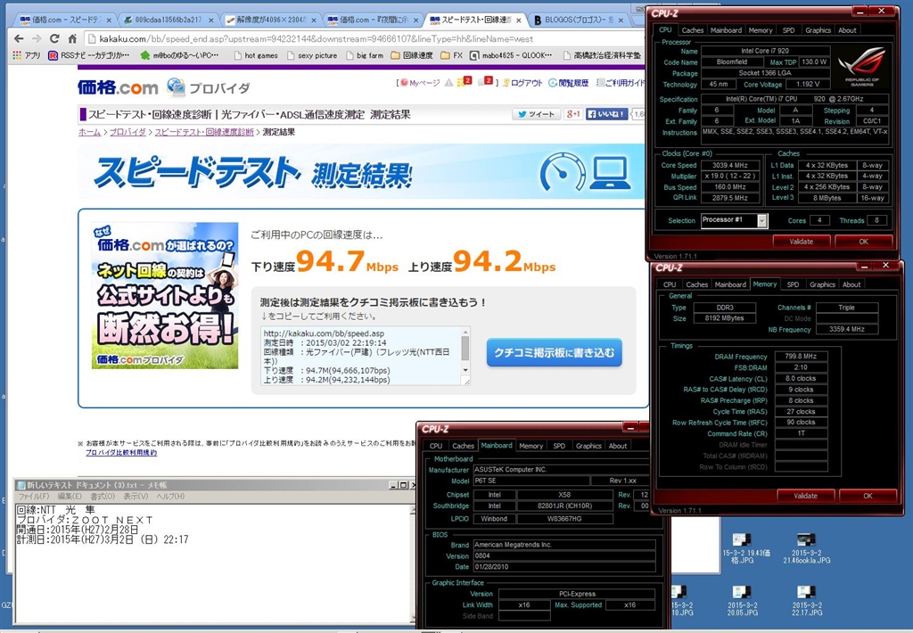Open the browser home page icon

72,38
